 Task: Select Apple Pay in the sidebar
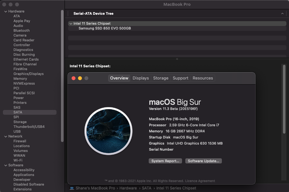click(22, 21)
